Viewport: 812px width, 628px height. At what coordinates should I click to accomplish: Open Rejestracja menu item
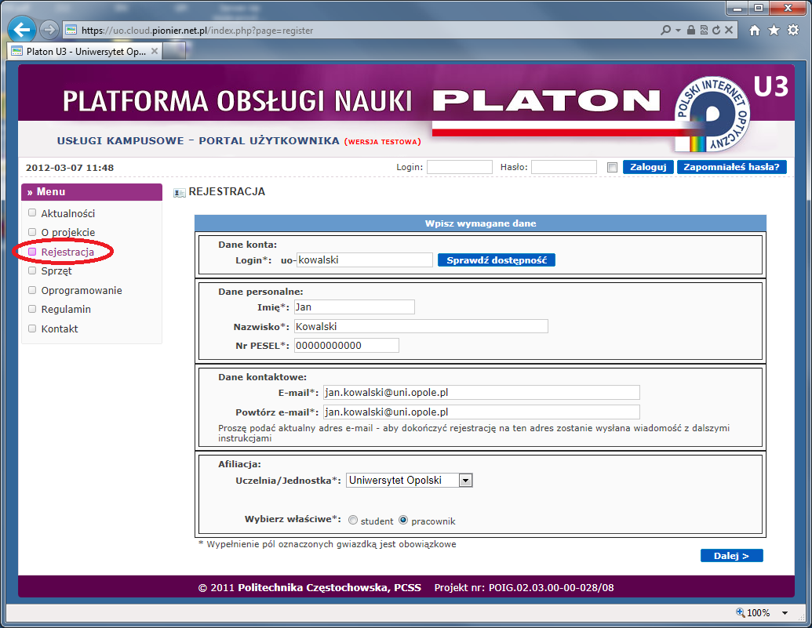pyautogui.click(x=67, y=252)
